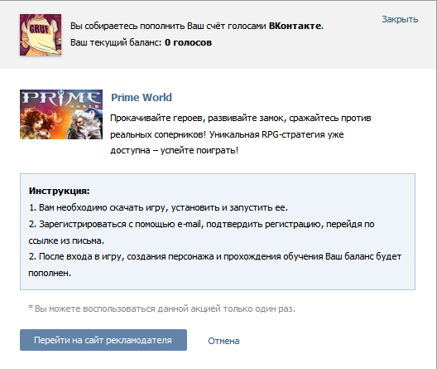The image size is (437, 369).
Task: Click the 0 голосов balance text
Action: tap(188, 42)
